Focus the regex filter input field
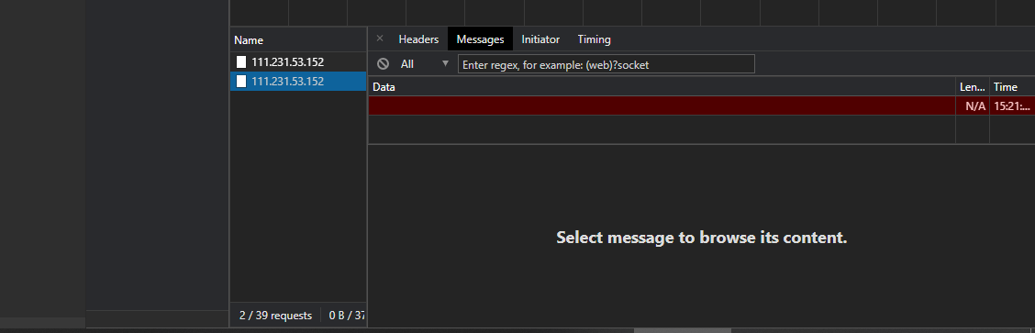Screen dimensions: 1035x333 [606, 64]
